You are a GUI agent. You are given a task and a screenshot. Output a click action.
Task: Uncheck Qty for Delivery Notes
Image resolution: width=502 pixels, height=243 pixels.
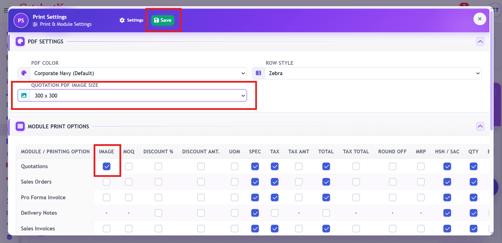[x=474, y=213]
